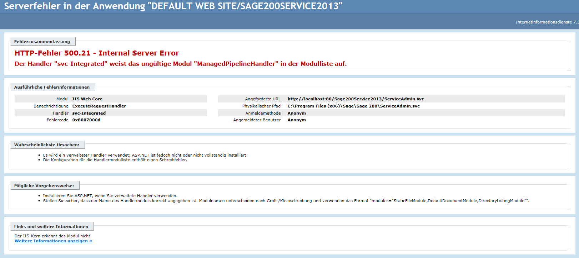The width and height of the screenshot is (579, 258).
Task: Click 'Der IIS-Kern erkennt das Modul nicht.'
Action: (x=53, y=236)
